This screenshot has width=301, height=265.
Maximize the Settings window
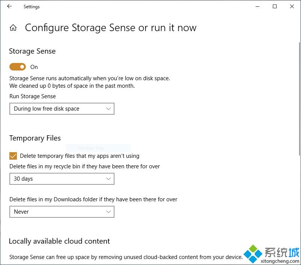tap(275, 6)
